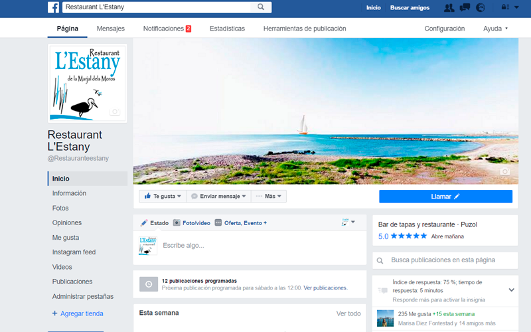Click the Notificaciones red badge 2
Viewport: 531px width, 332px height.
pyautogui.click(x=189, y=29)
